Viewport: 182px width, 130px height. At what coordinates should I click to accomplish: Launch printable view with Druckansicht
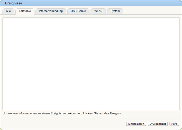158,124
